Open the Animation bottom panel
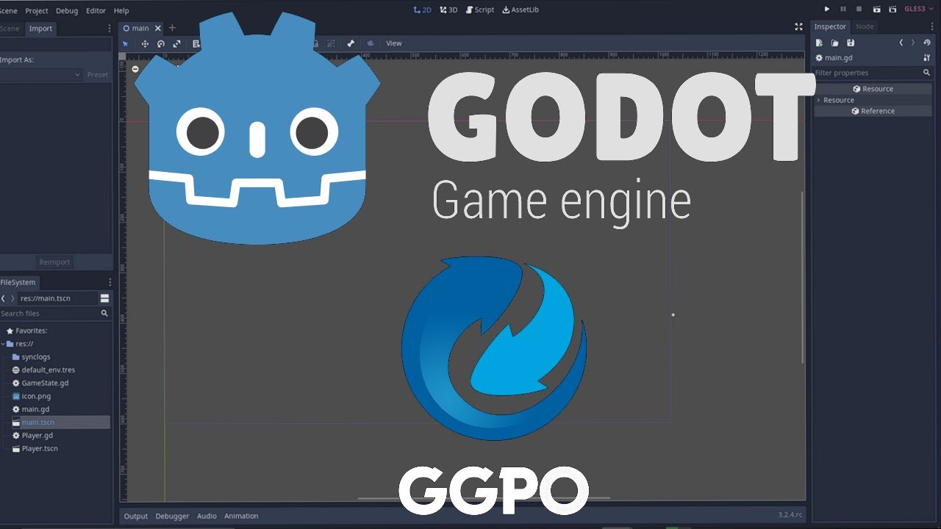The image size is (941, 529). tap(241, 517)
